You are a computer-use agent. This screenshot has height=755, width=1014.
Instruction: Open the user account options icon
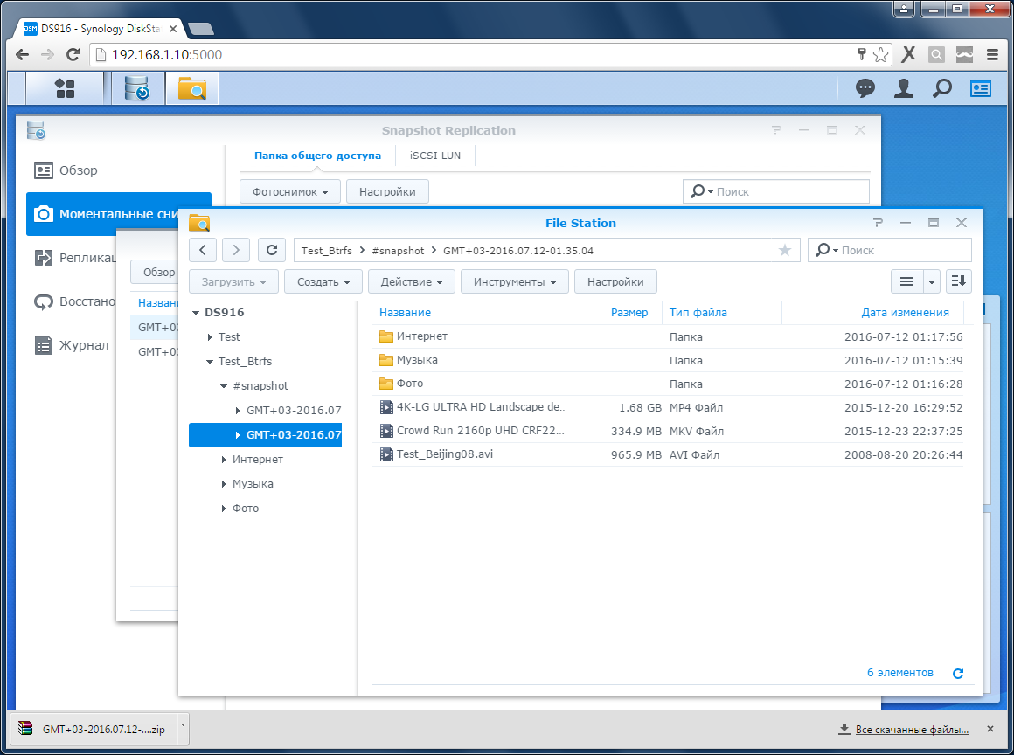(x=903, y=88)
